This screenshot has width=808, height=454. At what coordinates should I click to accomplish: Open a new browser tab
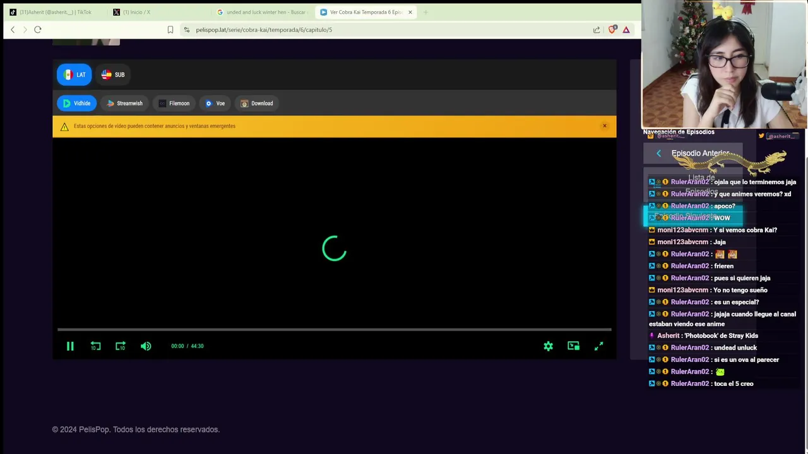[x=425, y=12]
